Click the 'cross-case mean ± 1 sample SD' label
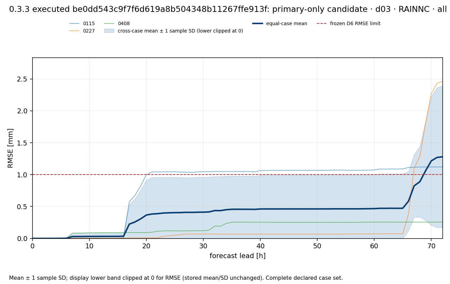This screenshot has height=284, width=450. coord(180,31)
